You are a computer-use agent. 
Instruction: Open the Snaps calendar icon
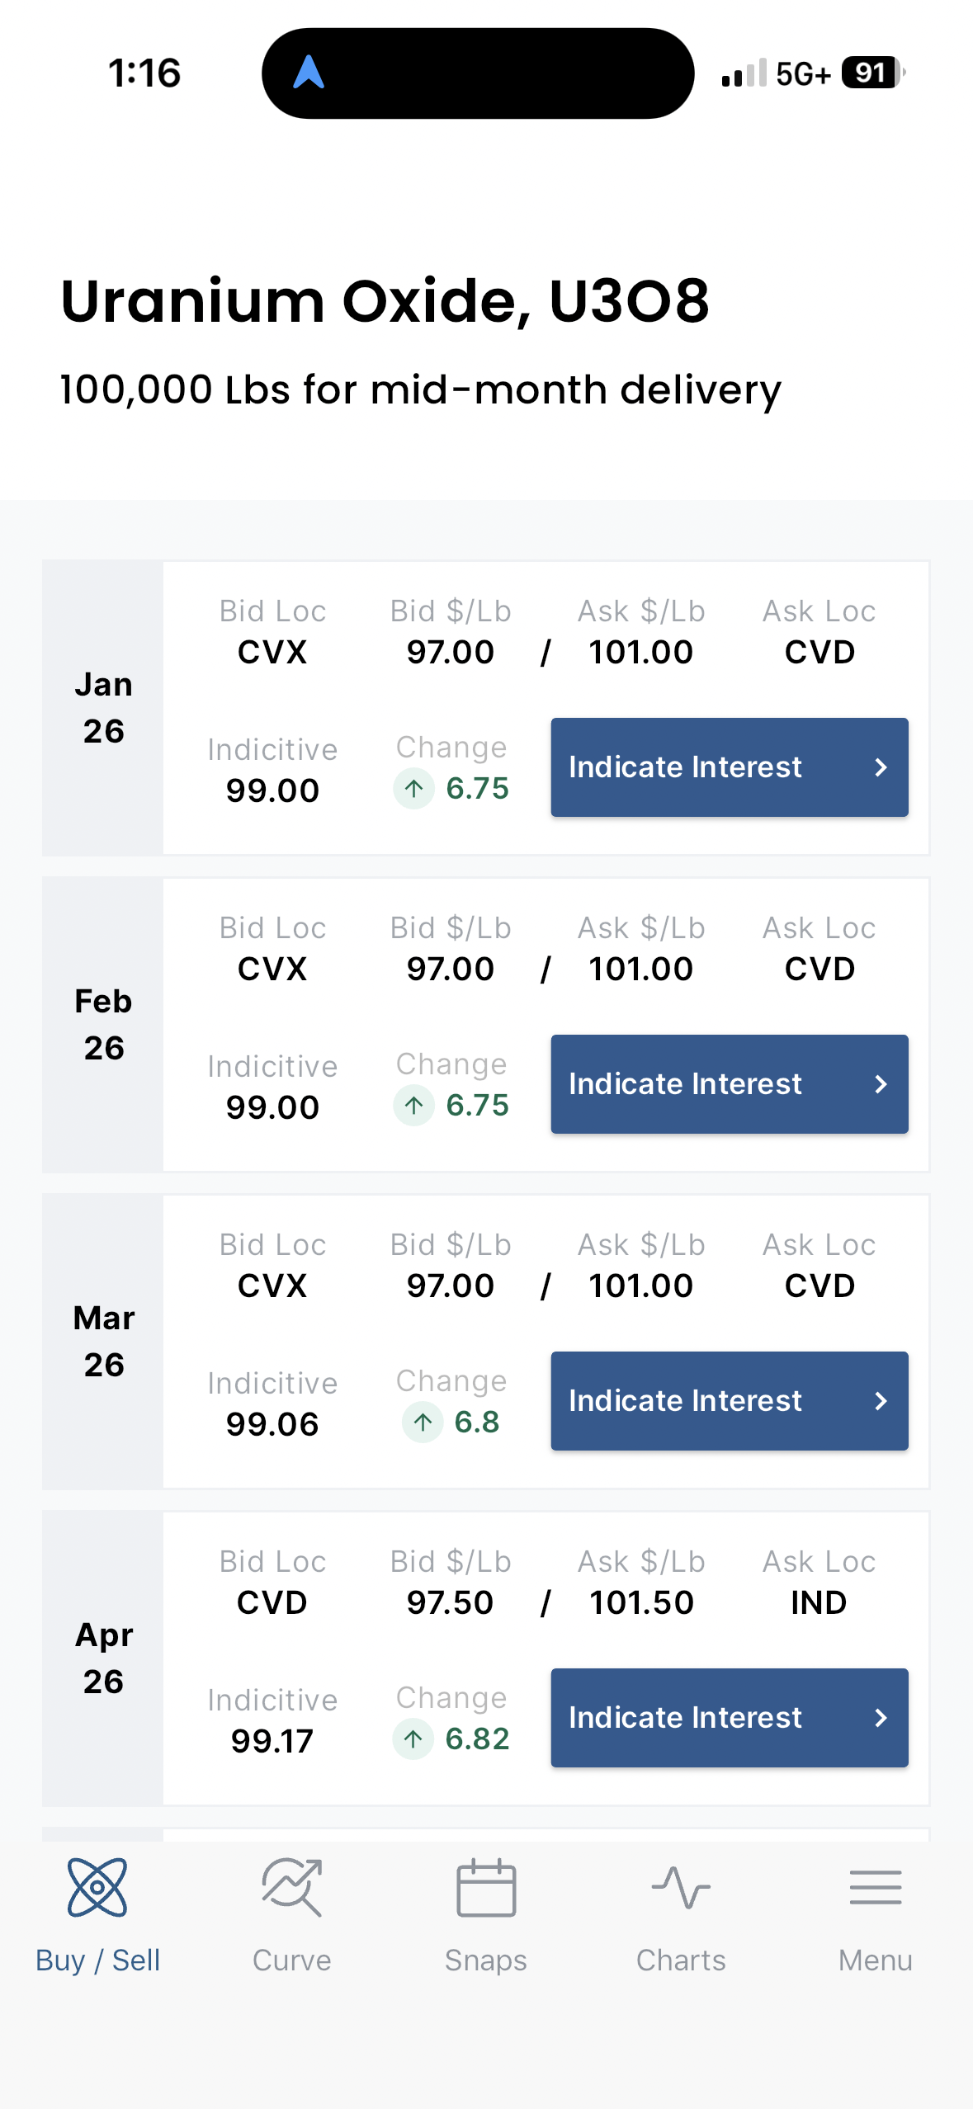tap(486, 1887)
